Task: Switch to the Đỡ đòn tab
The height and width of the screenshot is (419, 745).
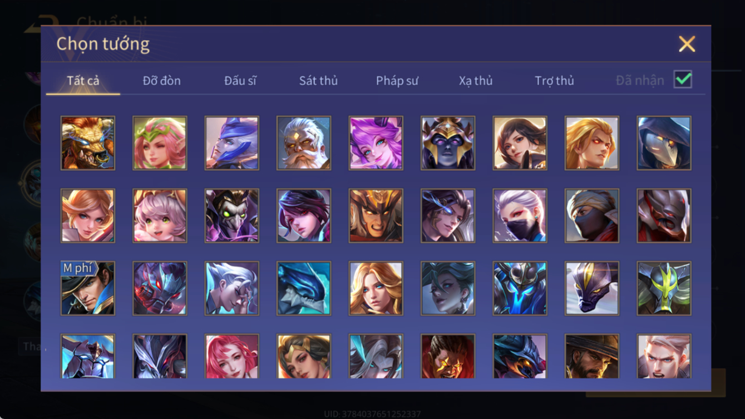Action: pyautogui.click(x=162, y=81)
